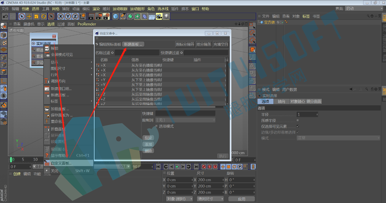The height and width of the screenshot is (203, 386).
Task: Enable 选项模式 in the customize dialog
Action: [157, 126]
